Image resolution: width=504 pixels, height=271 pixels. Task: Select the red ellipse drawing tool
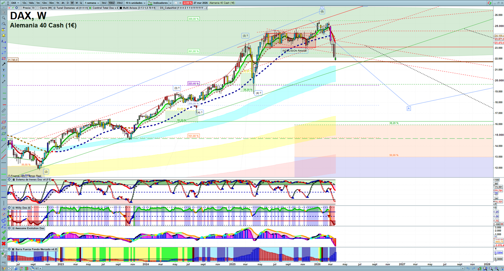pyautogui.click(x=3, y=122)
